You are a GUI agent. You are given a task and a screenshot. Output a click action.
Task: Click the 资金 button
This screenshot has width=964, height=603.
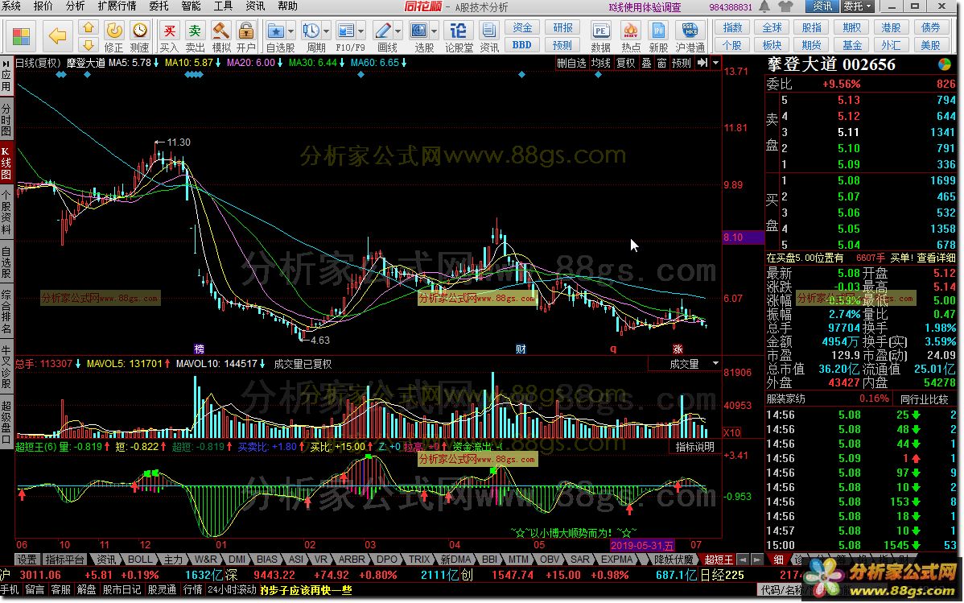(522, 27)
